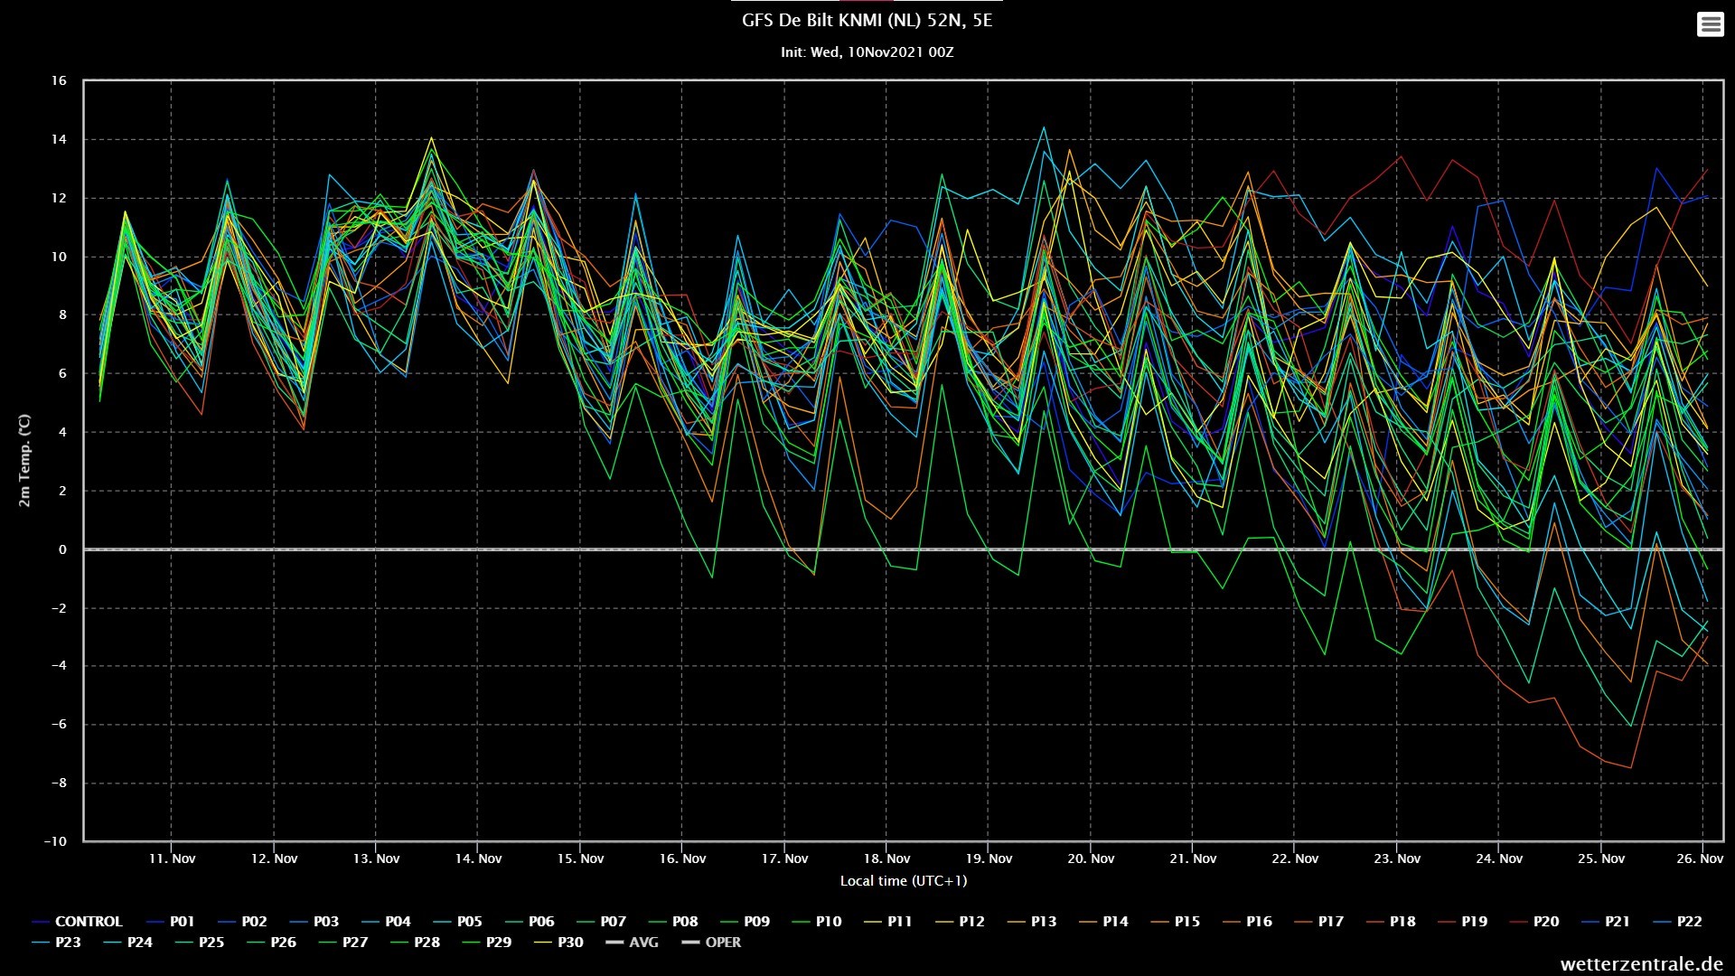Click the 15. Nov date tick label
Viewport: 1735px width, 976px height.
[x=580, y=859]
